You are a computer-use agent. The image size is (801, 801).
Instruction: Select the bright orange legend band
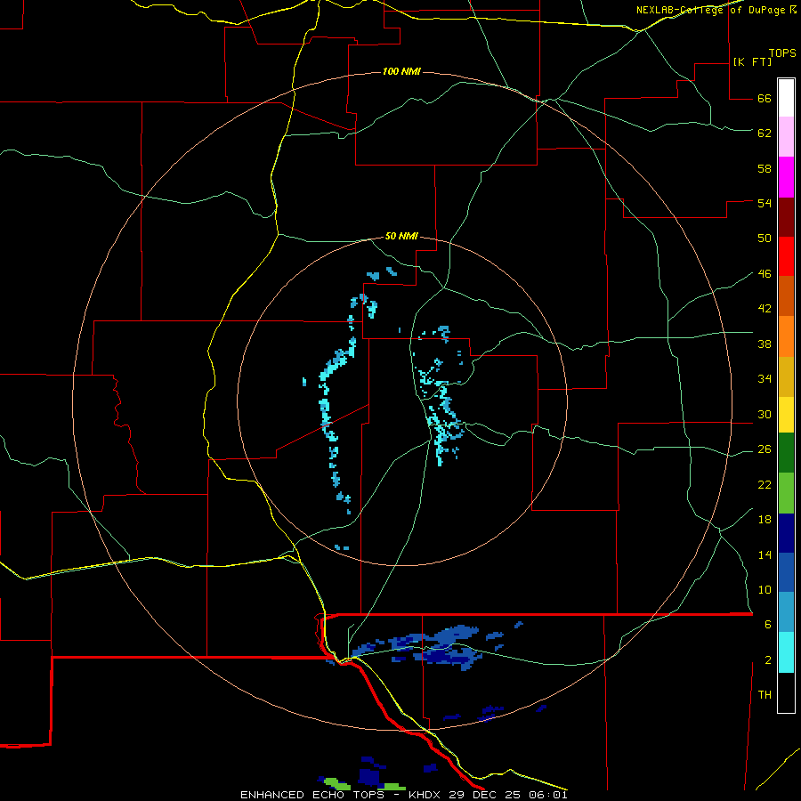pos(786,336)
